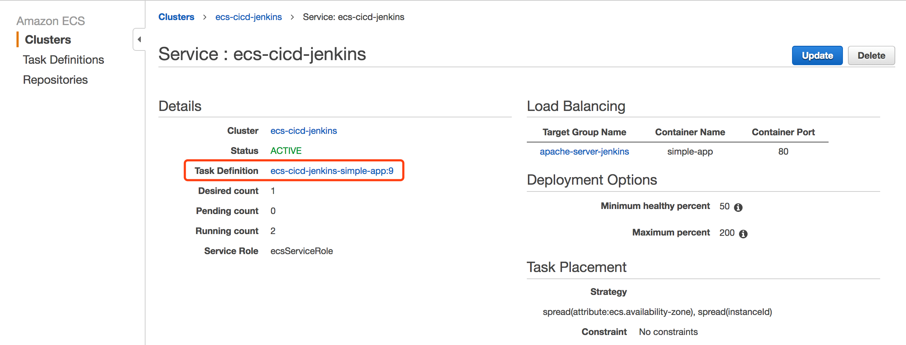Click the Amazon ECS sidebar heading

point(51,21)
